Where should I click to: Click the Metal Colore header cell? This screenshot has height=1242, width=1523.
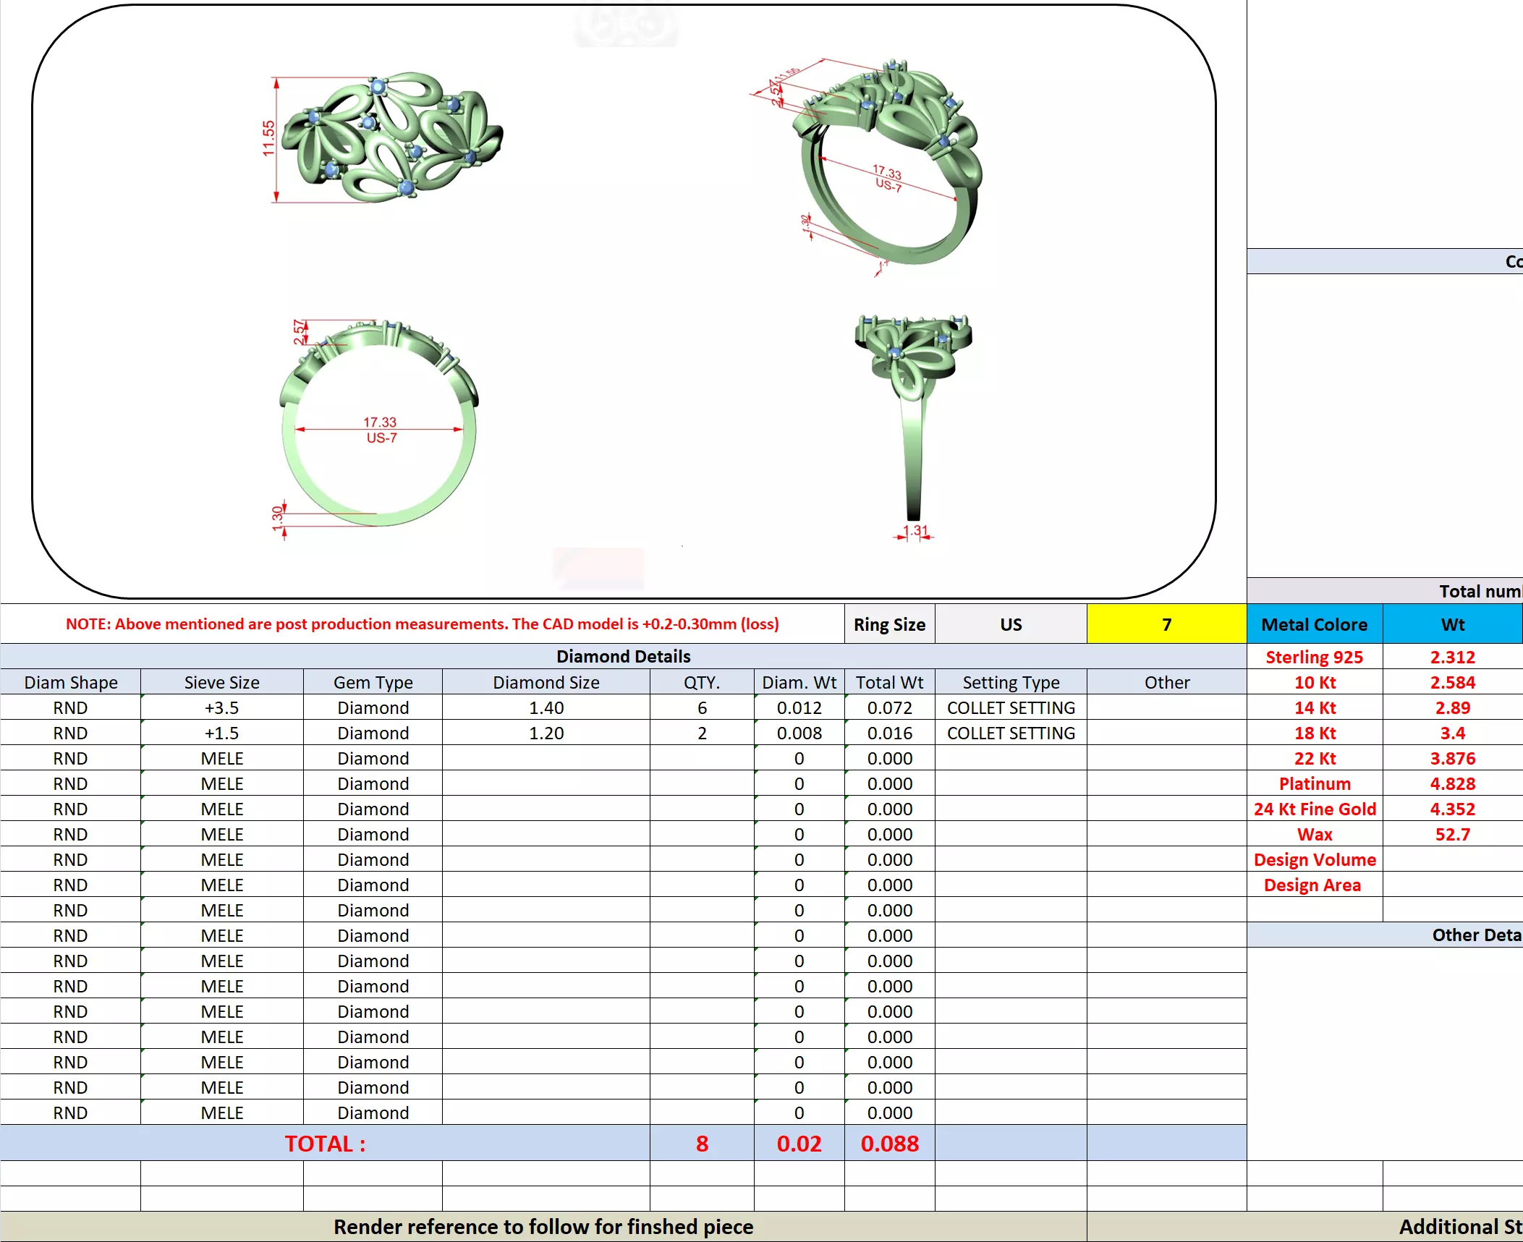(x=1314, y=624)
